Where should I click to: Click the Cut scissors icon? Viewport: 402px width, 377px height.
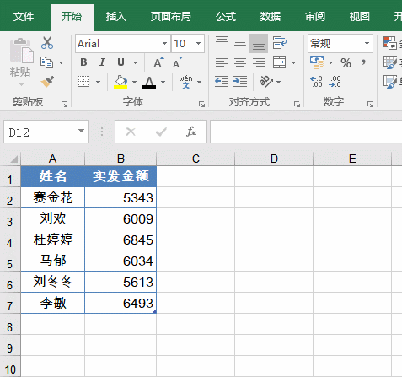point(47,43)
